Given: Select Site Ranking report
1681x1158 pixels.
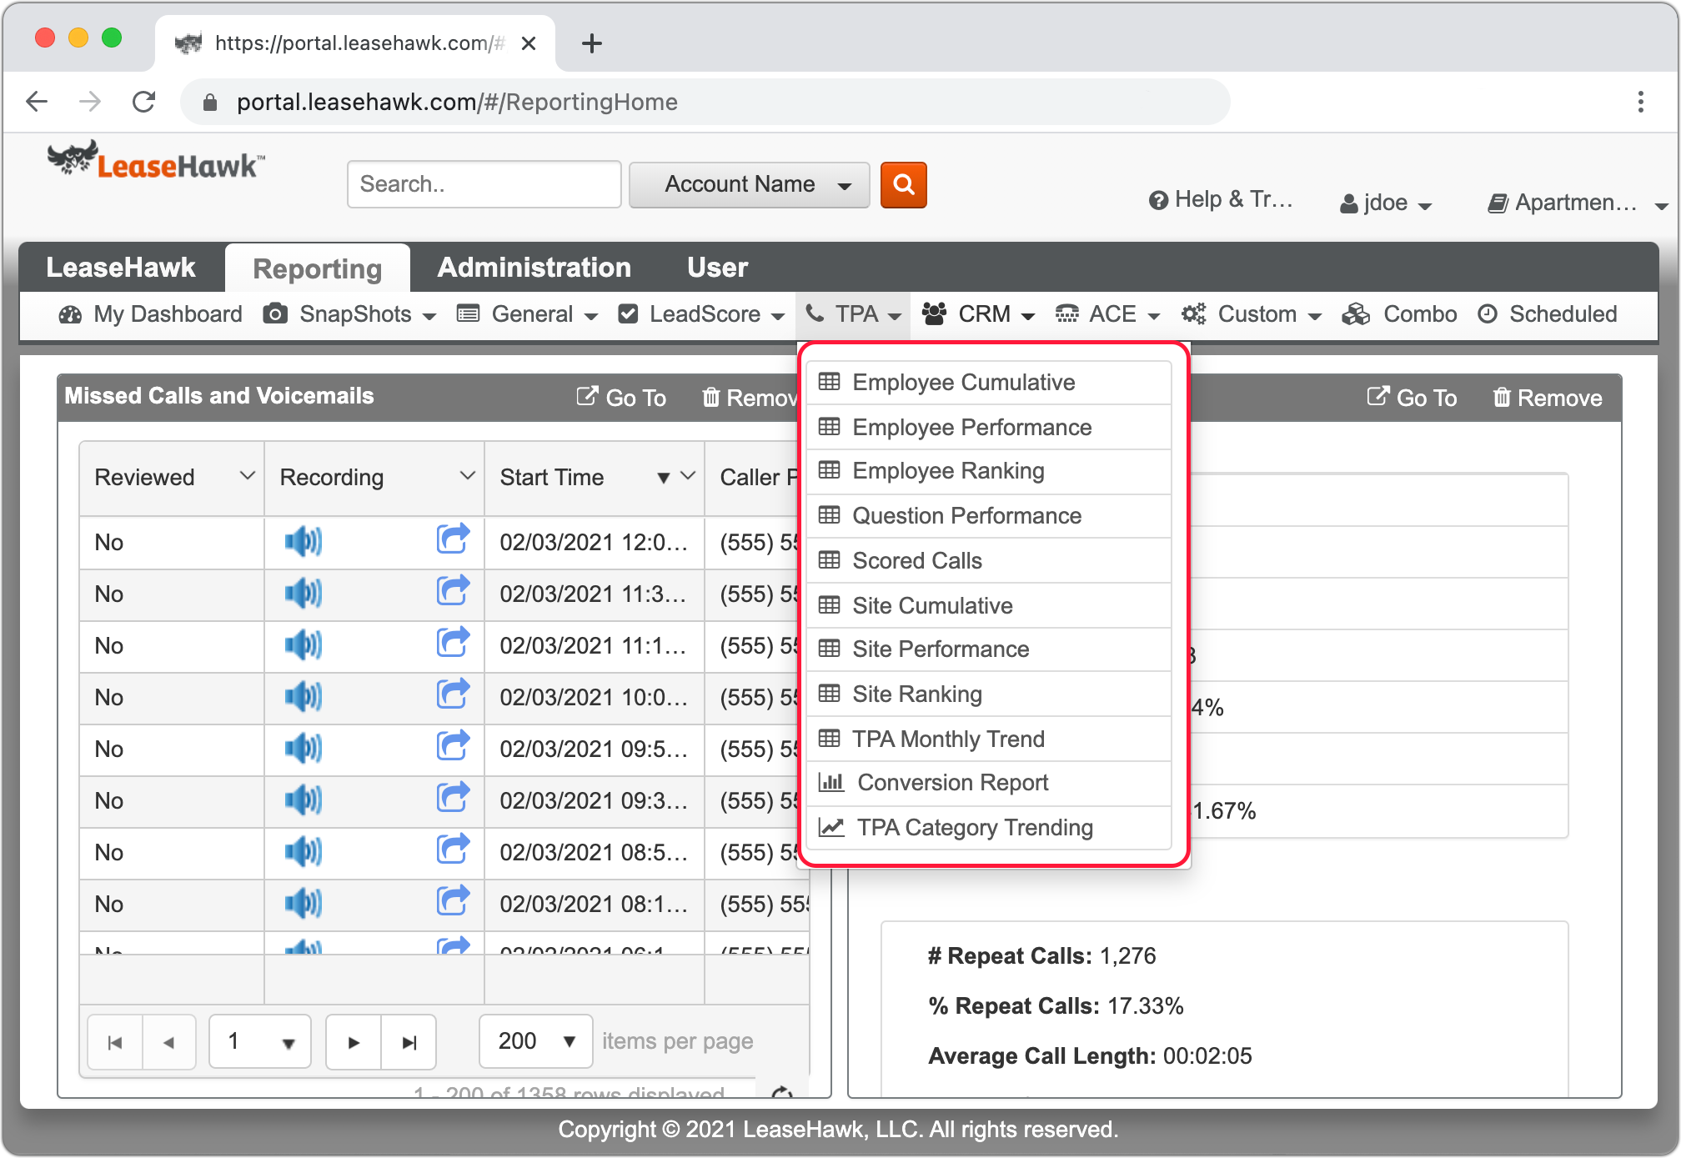Looking at the screenshot, I should pos(989,694).
